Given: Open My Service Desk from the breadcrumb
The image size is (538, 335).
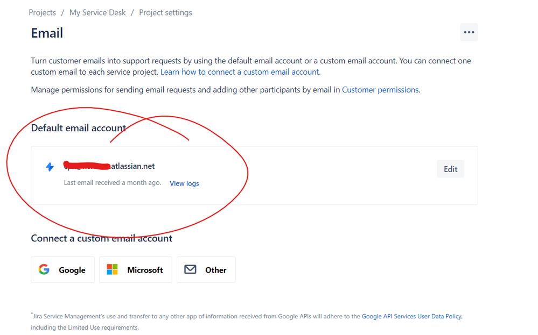Looking at the screenshot, I should point(97,12).
